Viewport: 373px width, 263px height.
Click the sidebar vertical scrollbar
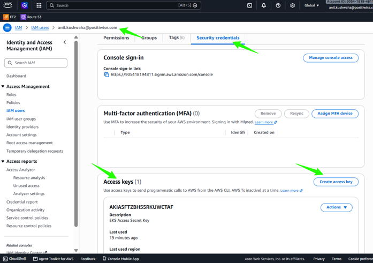coord(76,134)
